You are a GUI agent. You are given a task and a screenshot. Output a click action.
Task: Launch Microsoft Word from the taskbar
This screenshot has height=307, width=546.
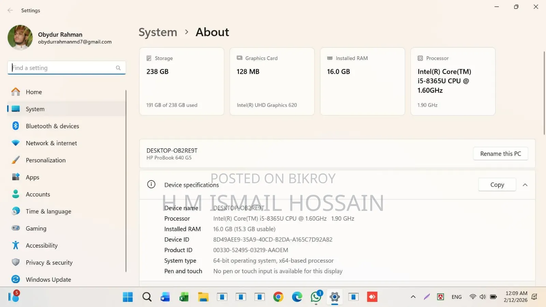click(x=166, y=297)
